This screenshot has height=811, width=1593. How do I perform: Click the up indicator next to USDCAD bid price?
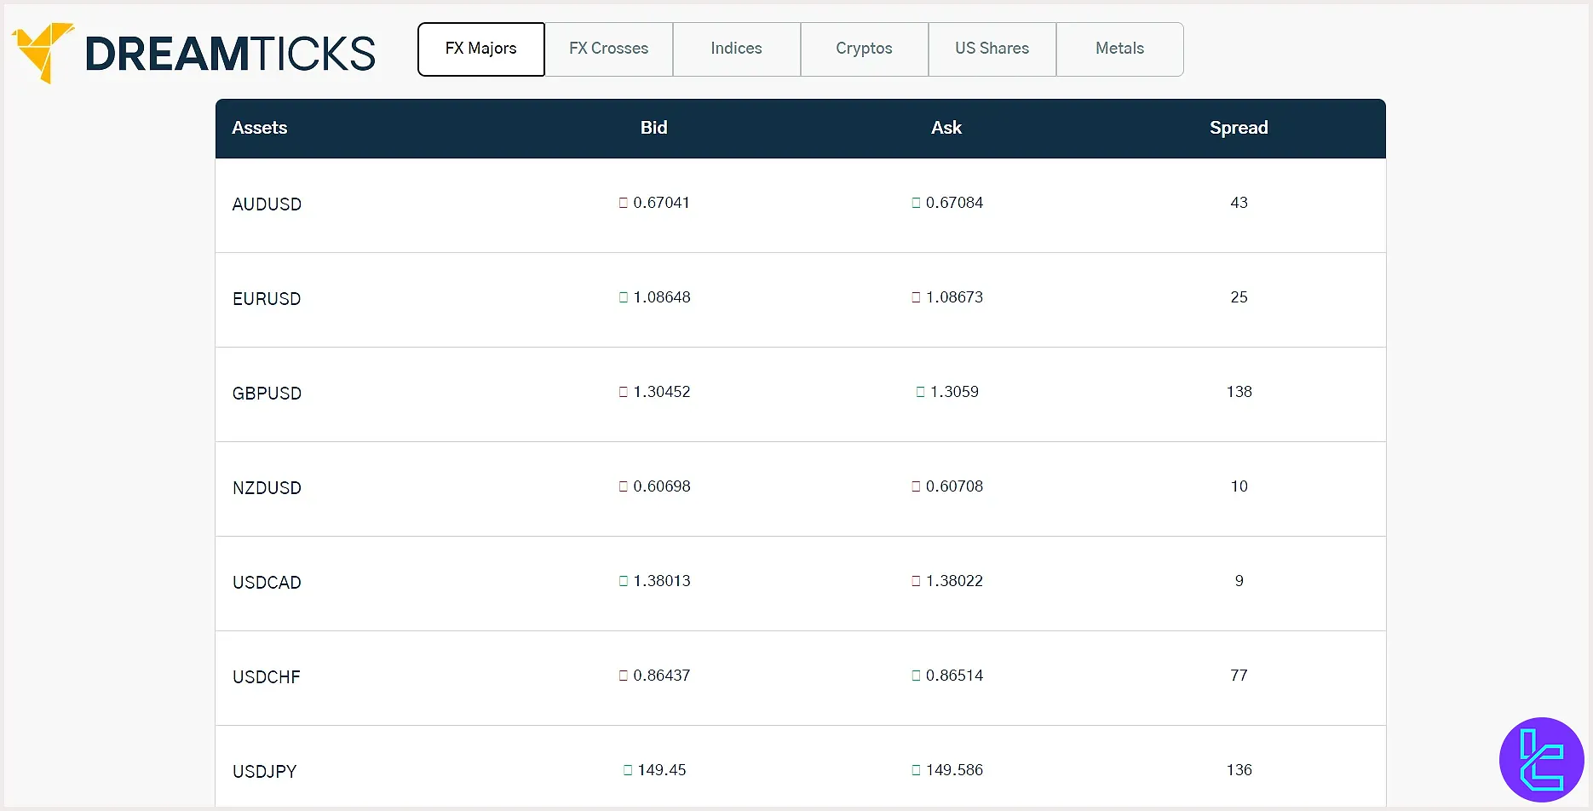623,581
